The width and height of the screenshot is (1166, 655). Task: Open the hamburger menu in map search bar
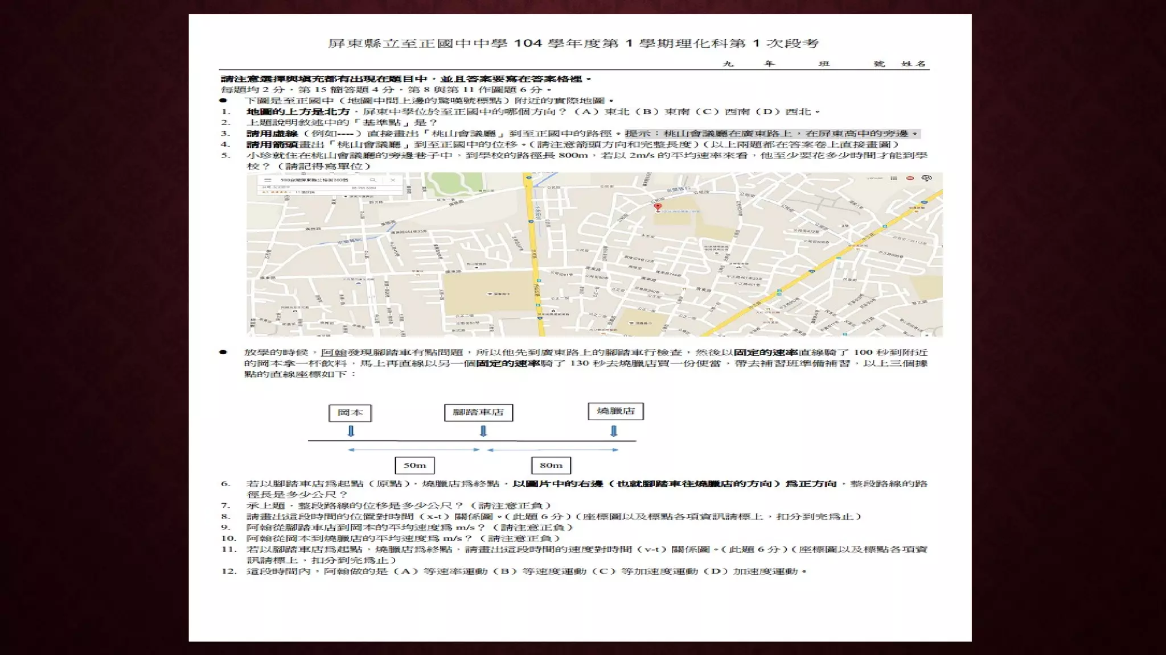[x=268, y=180]
